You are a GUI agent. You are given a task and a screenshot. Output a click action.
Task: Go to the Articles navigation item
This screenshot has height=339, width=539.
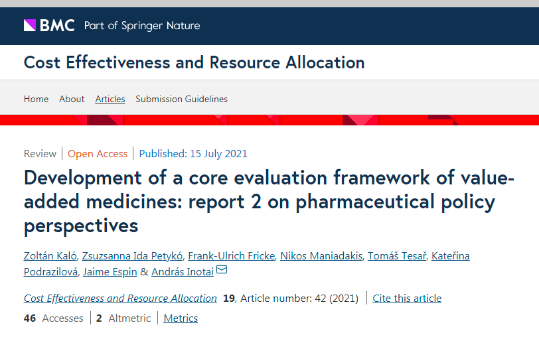[x=110, y=99]
